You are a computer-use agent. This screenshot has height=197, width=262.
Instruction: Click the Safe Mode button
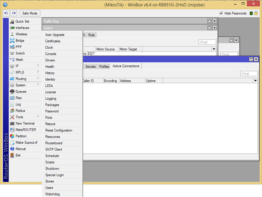(30, 13)
